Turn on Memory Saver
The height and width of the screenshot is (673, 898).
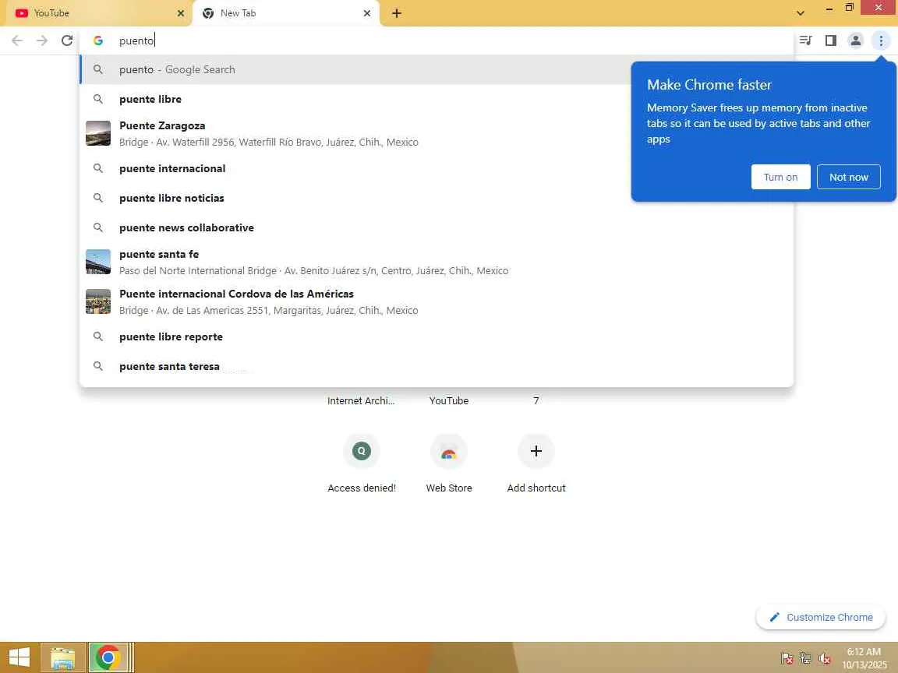[780, 177]
